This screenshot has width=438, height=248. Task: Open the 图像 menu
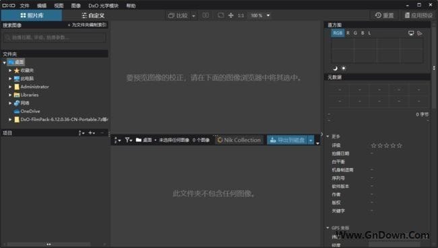click(x=75, y=5)
